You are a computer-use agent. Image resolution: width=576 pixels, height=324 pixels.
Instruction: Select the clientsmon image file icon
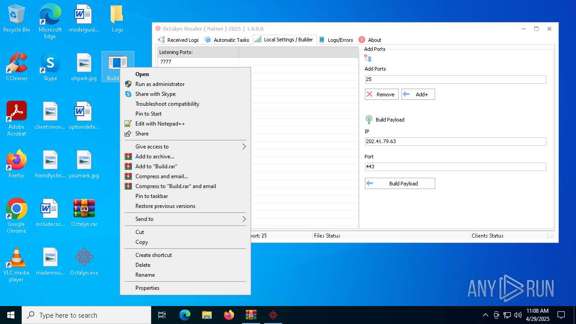click(50, 116)
